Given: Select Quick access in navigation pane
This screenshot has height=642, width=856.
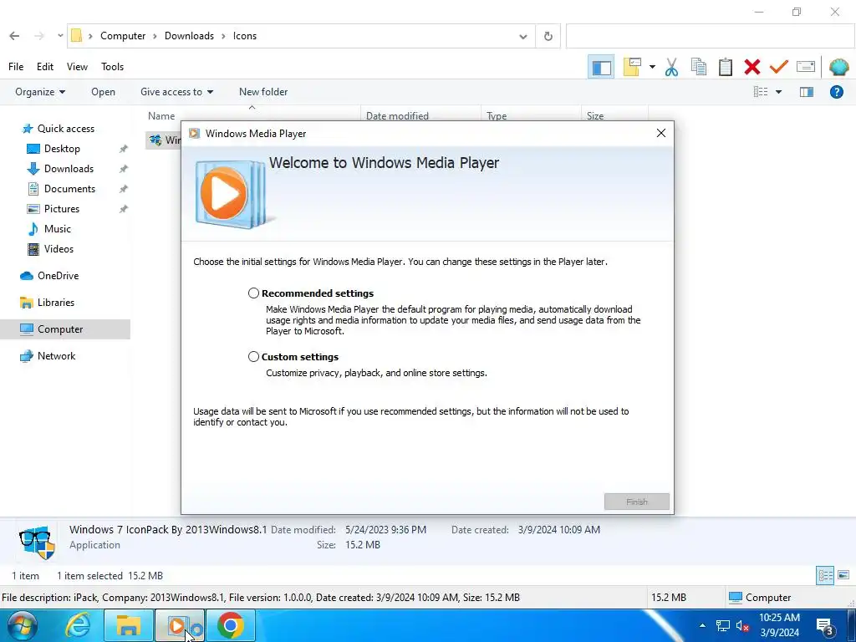Looking at the screenshot, I should (x=66, y=128).
